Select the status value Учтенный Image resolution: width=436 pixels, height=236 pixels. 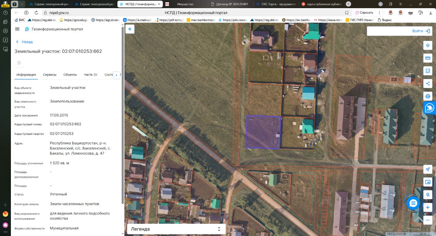click(59, 194)
